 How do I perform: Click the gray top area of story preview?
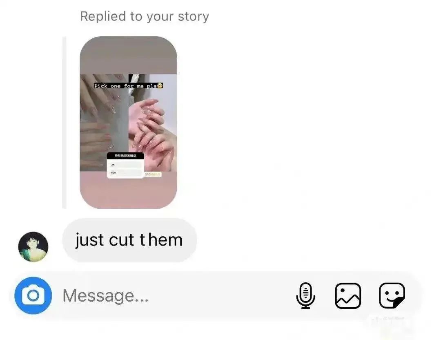pyautogui.click(x=128, y=55)
